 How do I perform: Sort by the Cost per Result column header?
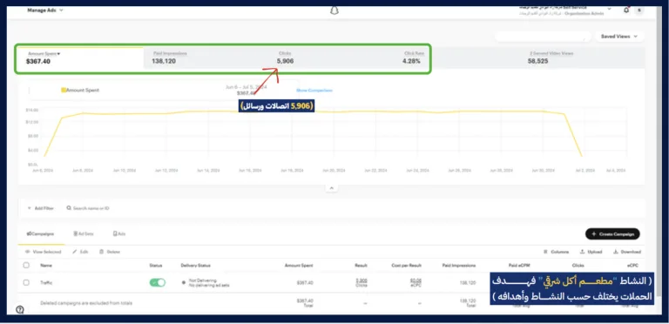[407, 265]
